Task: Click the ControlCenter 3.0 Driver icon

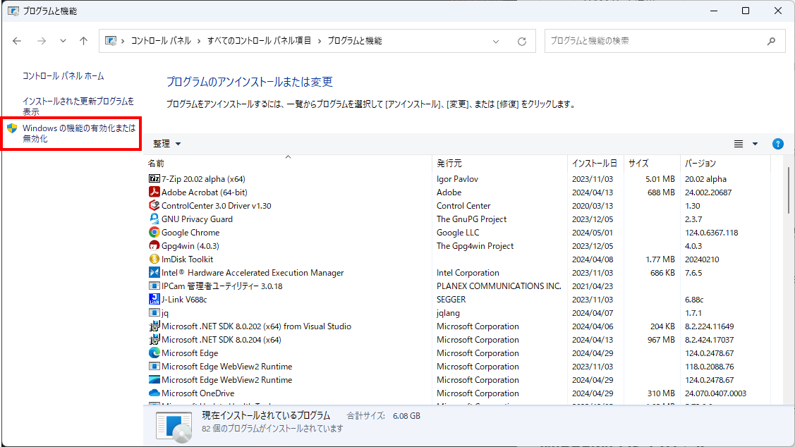Action: (154, 206)
